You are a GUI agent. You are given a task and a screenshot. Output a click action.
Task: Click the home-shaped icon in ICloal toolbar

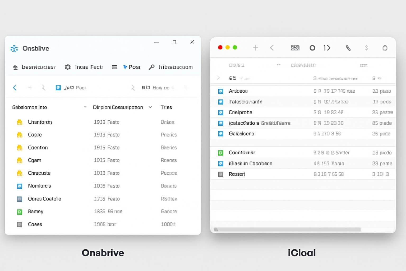click(x=385, y=48)
